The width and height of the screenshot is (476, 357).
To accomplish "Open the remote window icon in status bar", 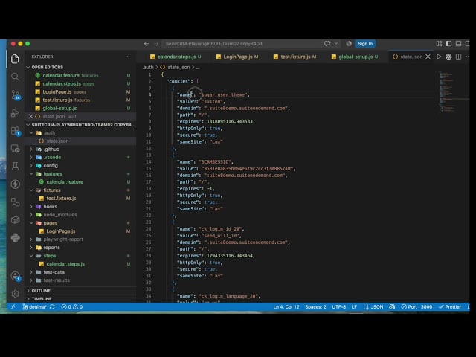I will pyautogui.click(x=13, y=307).
